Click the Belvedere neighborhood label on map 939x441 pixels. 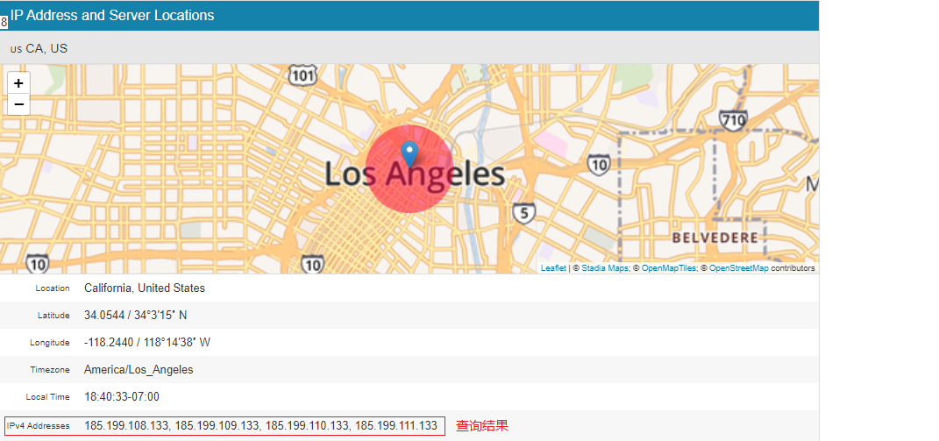(x=715, y=238)
